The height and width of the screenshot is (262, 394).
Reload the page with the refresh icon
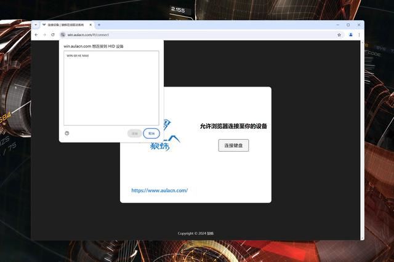coord(53,35)
